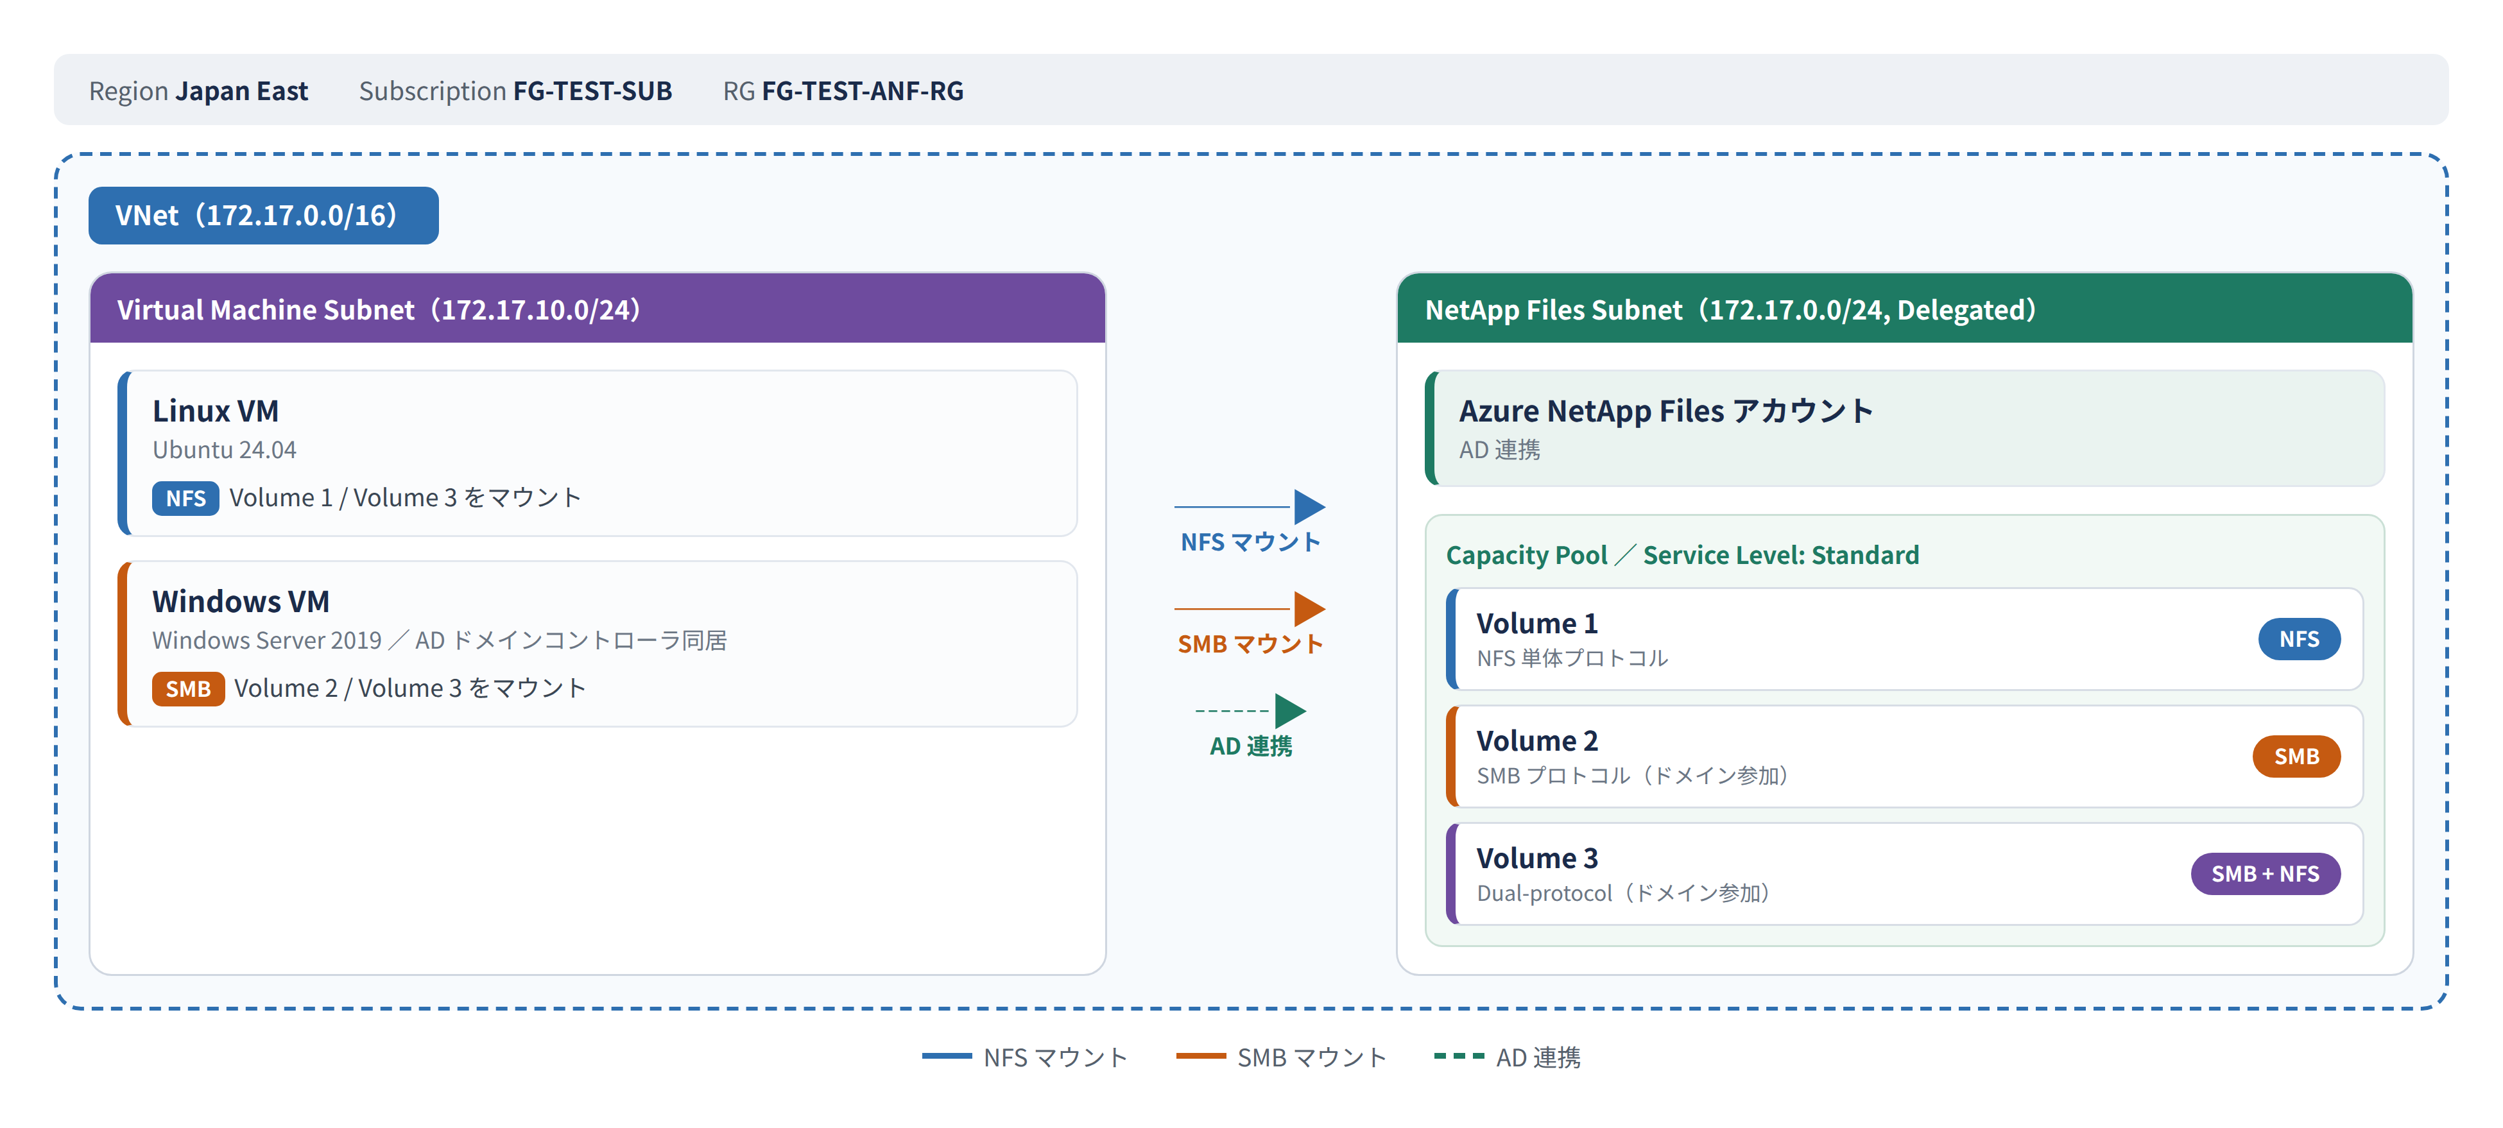
Task: Click the NFS badge in Linux VM card
Action: (x=185, y=499)
